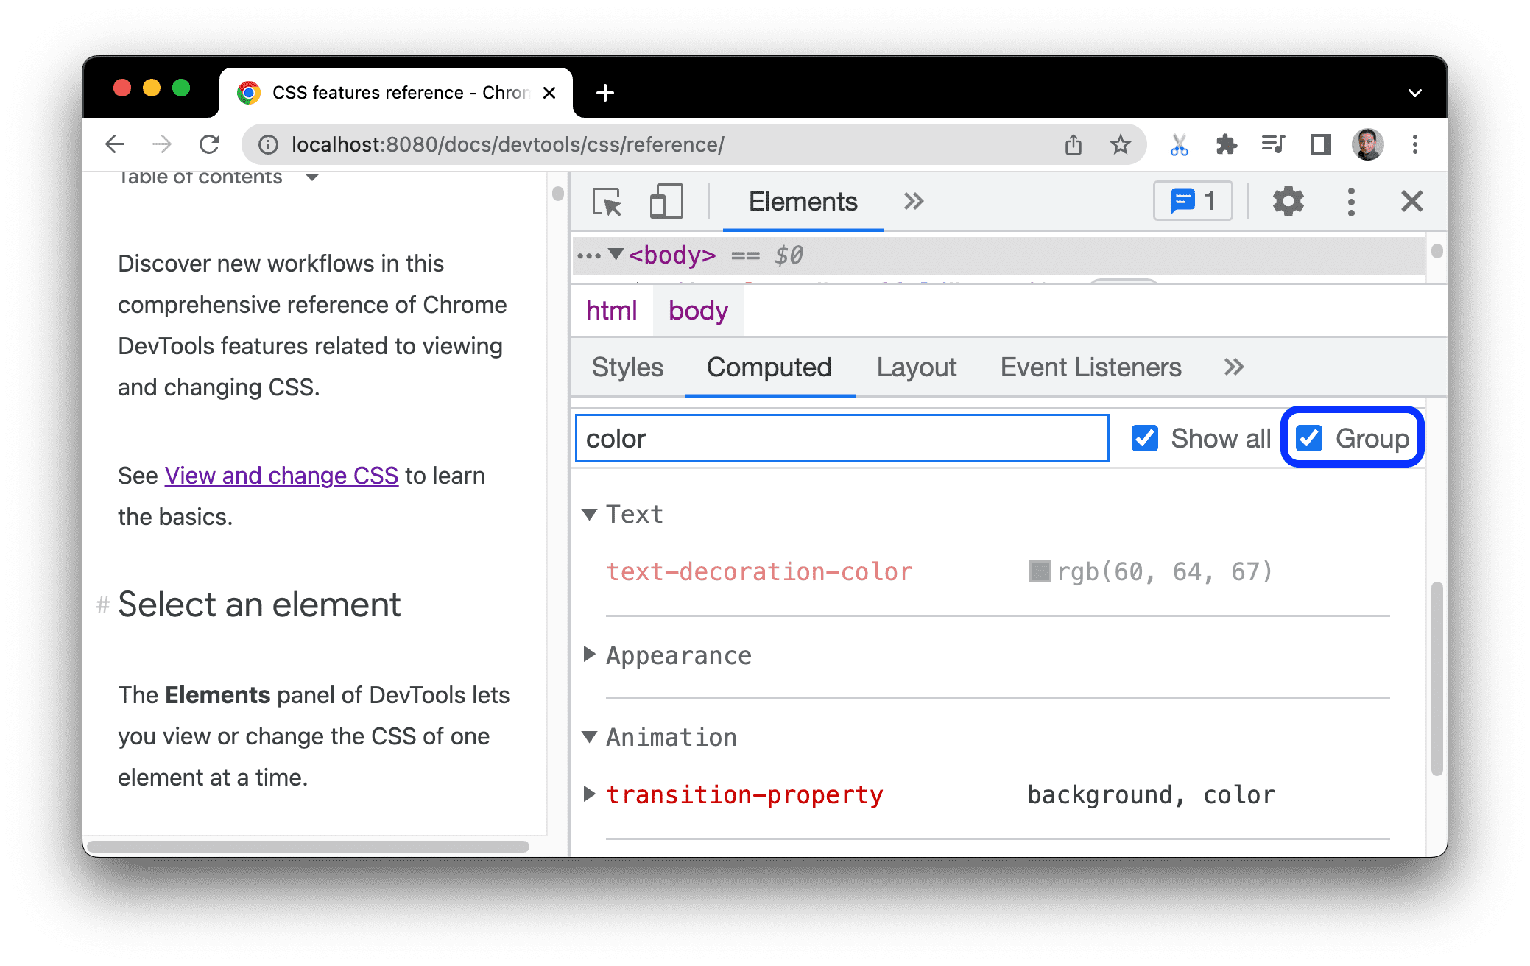
Task: Open the Extensions puzzle menu
Action: (x=1226, y=144)
